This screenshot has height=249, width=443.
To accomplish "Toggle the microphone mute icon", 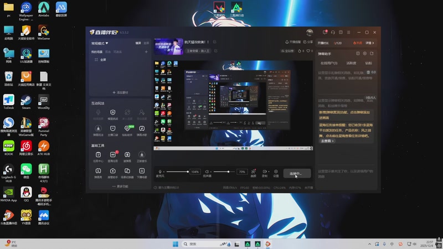I will [x=160, y=172].
